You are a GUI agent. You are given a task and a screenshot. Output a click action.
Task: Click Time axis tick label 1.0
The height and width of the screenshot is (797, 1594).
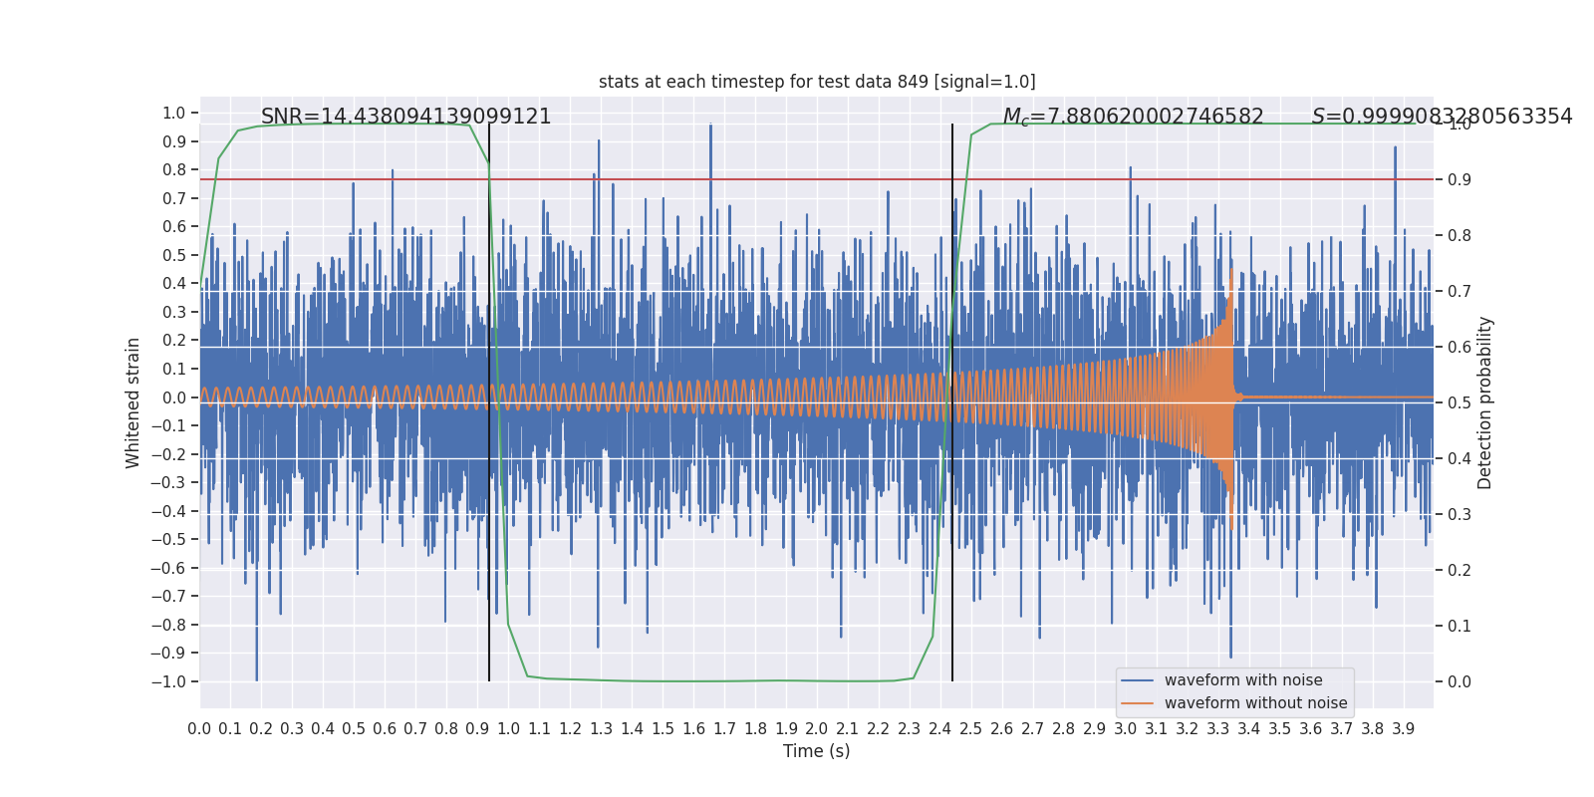(x=508, y=729)
